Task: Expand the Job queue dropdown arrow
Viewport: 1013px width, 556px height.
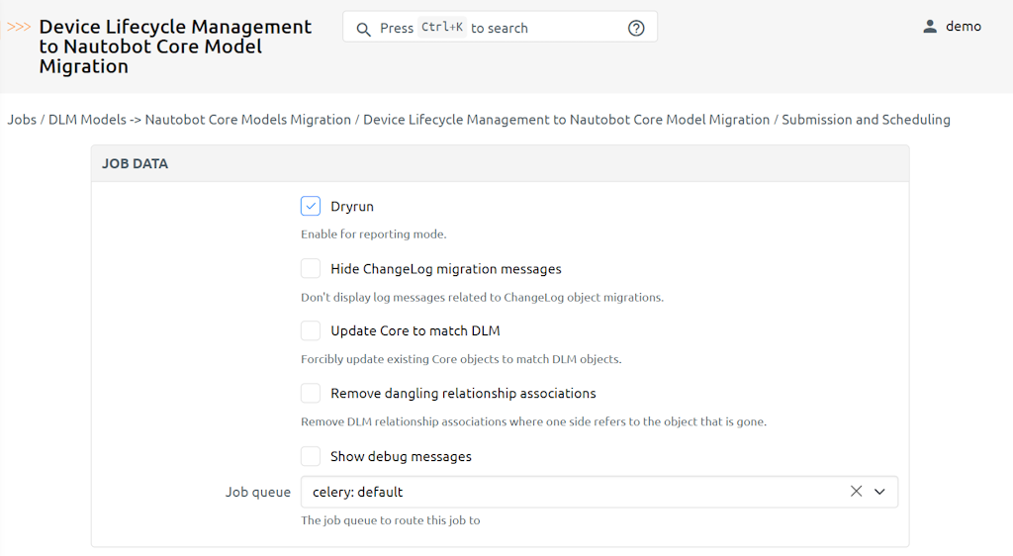Action: click(879, 492)
